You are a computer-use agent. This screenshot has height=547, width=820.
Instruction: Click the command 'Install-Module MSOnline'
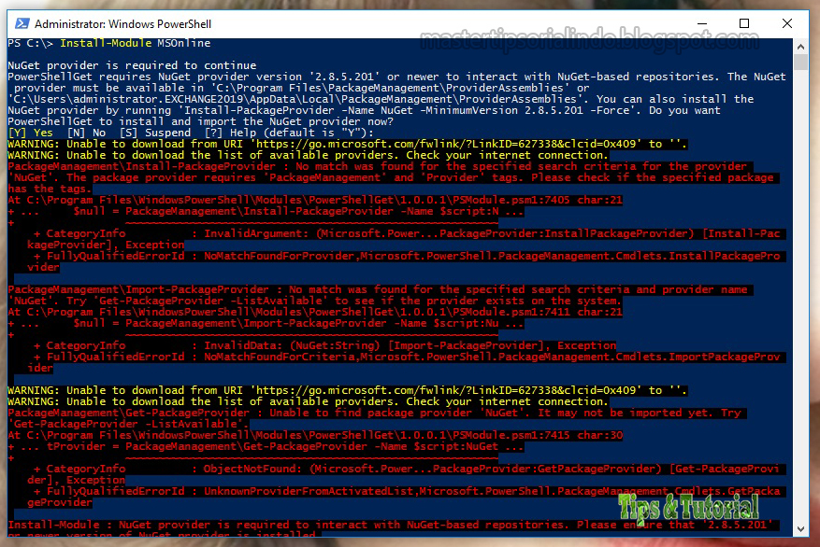135,43
